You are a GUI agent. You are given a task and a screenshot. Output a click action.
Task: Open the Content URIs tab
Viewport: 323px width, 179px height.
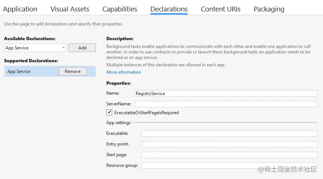pyautogui.click(x=220, y=9)
